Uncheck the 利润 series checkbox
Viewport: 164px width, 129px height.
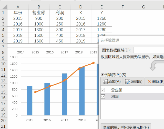(103, 97)
